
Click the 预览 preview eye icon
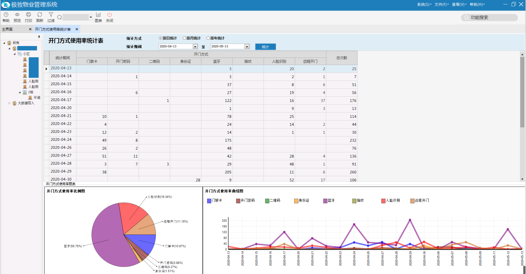click(17, 15)
